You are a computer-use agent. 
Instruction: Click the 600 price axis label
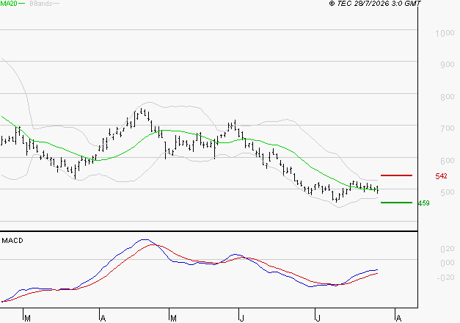(x=448, y=161)
